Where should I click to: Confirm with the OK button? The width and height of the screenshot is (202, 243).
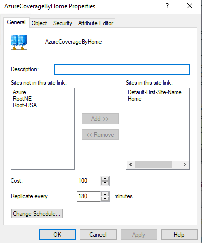pyautogui.click(x=57, y=235)
